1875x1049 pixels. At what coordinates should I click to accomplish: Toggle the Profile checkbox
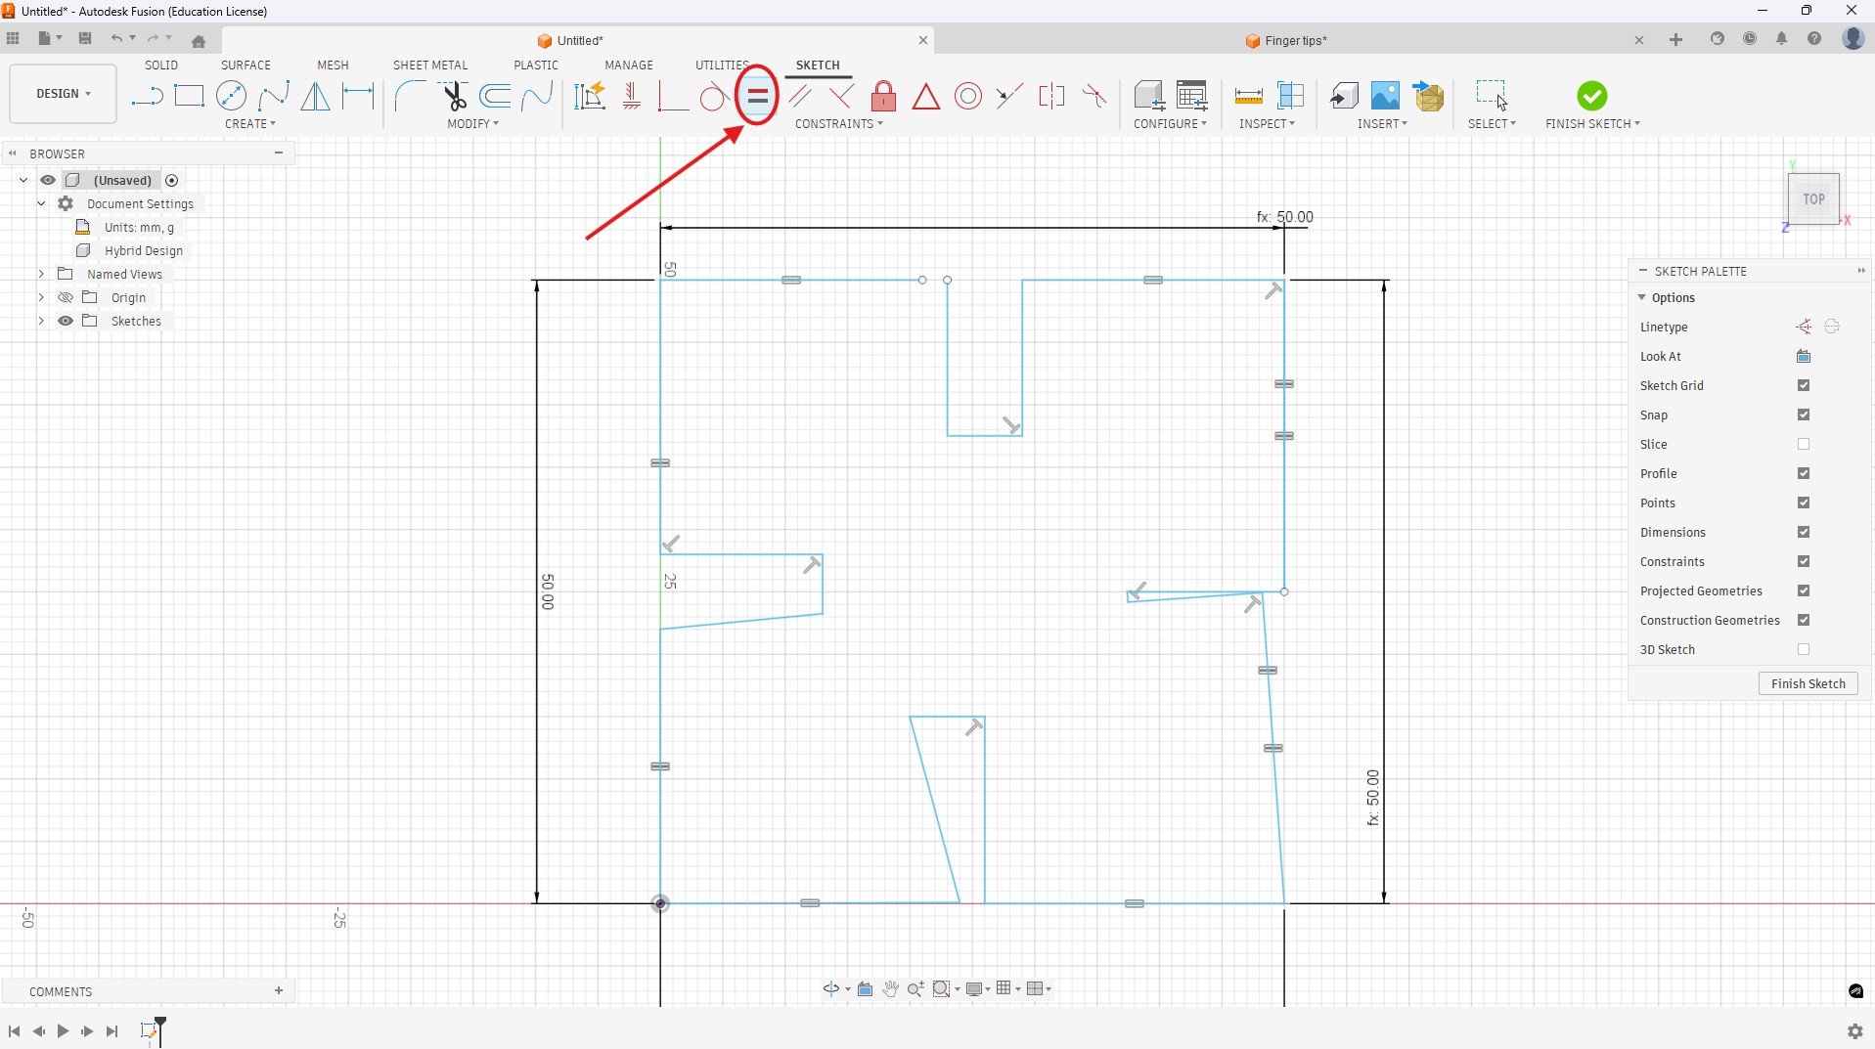[1804, 473]
